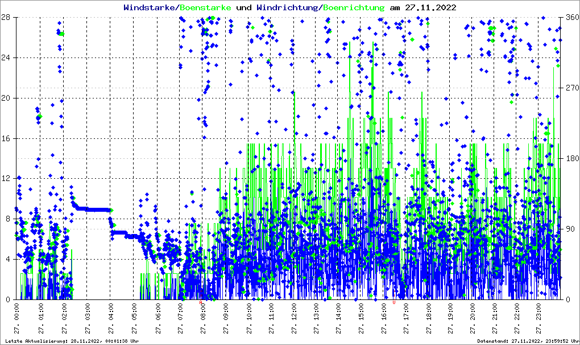Click the 27. 03:00 time axis label
The height and width of the screenshot is (345, 580).
88,319
